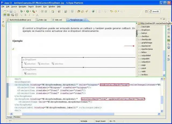Open the Back history dropdown arrow

[x=119, y=11]
